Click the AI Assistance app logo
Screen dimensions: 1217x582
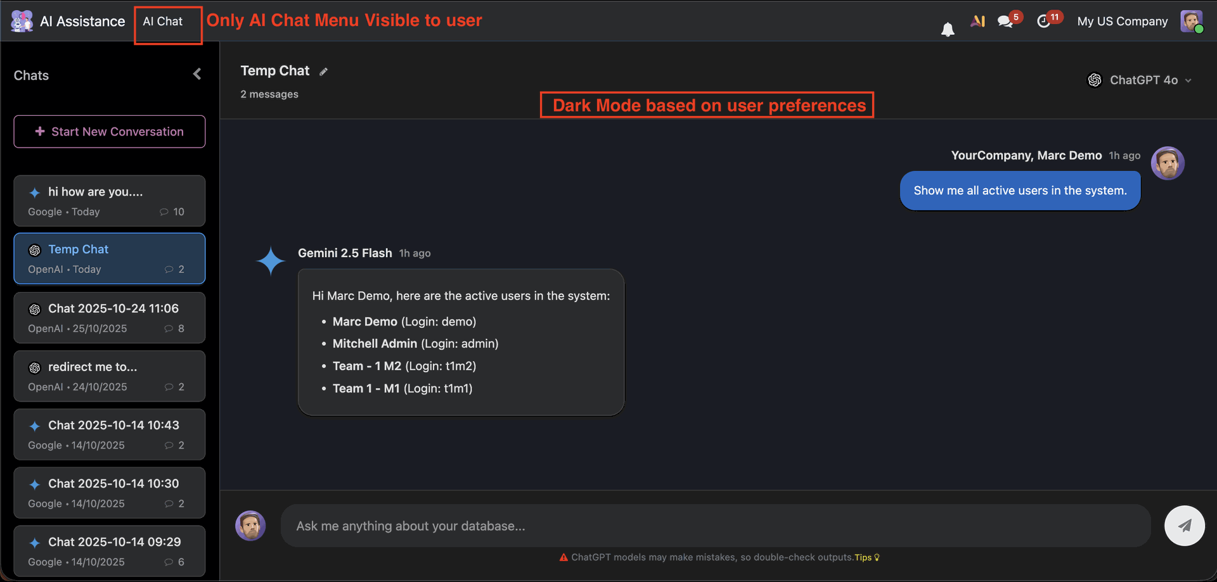pos(22,21)
